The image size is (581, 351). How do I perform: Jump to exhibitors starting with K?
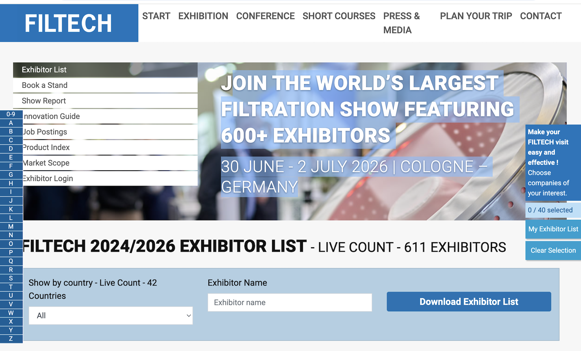(11, 209)
